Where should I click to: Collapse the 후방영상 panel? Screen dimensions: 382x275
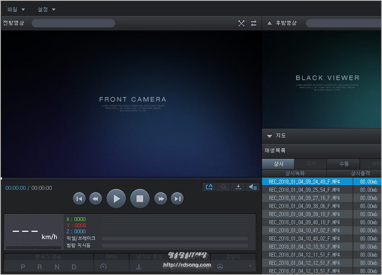tap(269, 23)
